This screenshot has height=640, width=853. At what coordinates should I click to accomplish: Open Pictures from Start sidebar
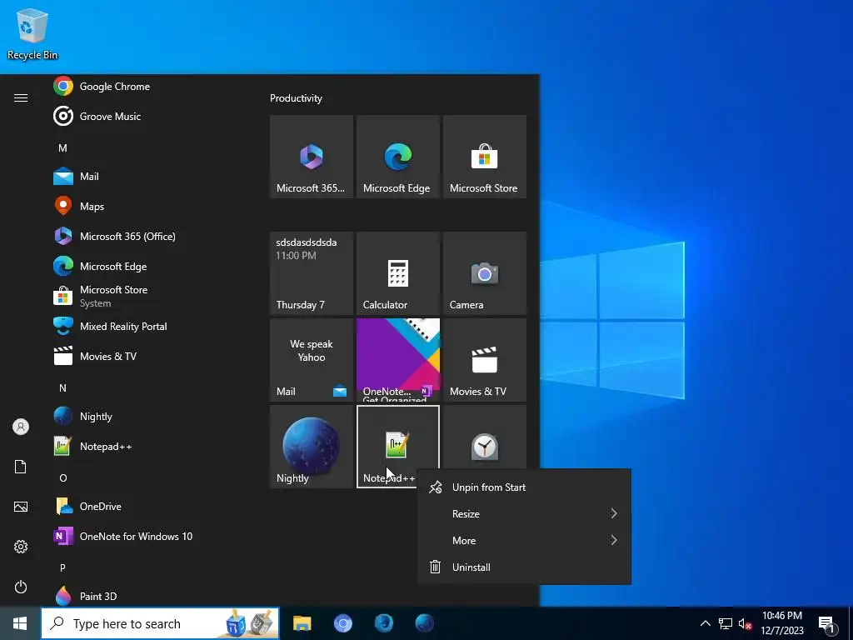(21, 507)
